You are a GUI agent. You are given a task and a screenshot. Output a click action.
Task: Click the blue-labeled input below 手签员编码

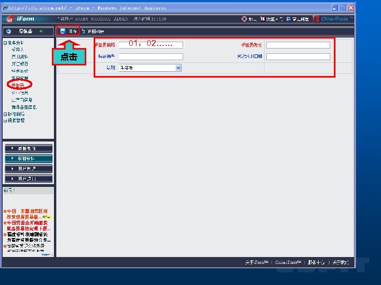coord(151,56)
